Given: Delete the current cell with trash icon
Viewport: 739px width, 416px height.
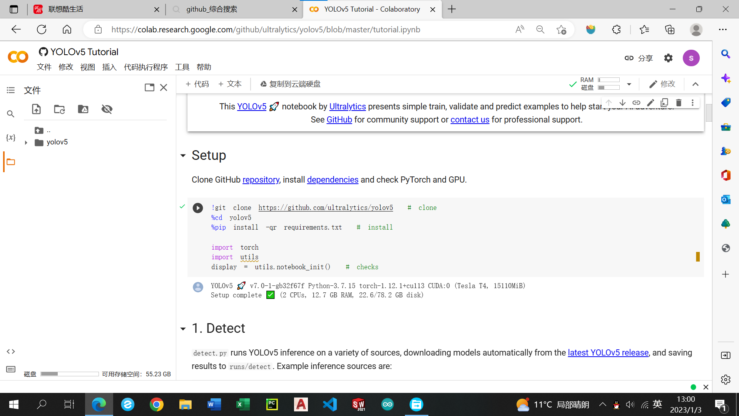Looking at the screenshot, I should pyautogui.click(x=679, y=102).
